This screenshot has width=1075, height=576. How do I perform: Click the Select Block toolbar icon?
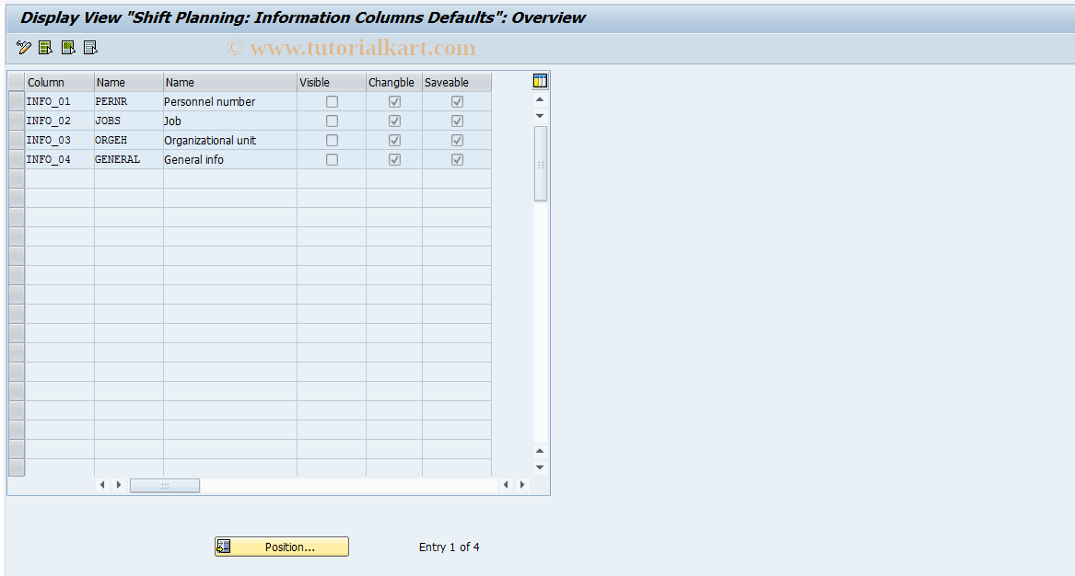click(x=68, y=47)
